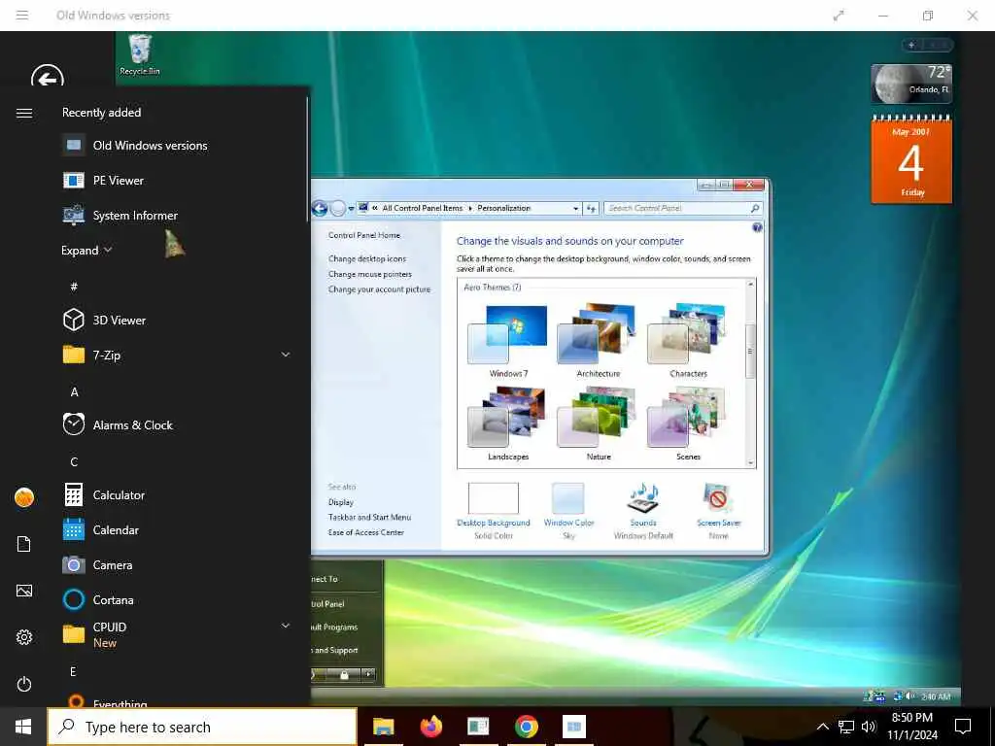Open Desktop Background settings
Image resolution: width=995 pixels, height=746 pixels.
493,511
